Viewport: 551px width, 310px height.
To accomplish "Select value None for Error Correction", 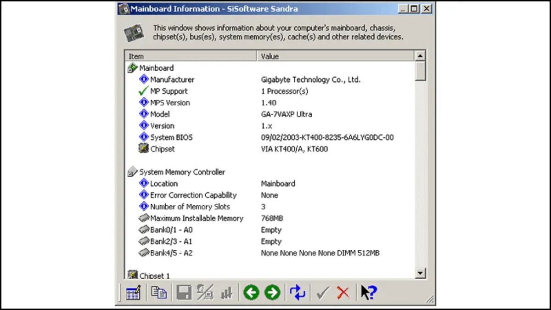I will (x=270, y=195).
